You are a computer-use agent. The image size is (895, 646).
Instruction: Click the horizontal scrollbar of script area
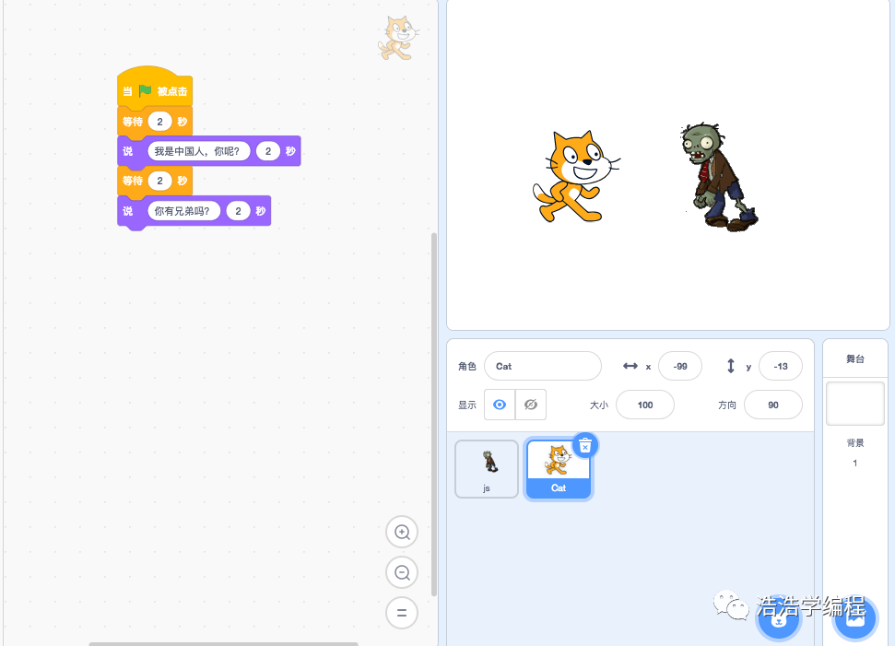pyautogui.click(x=223, y=644)
